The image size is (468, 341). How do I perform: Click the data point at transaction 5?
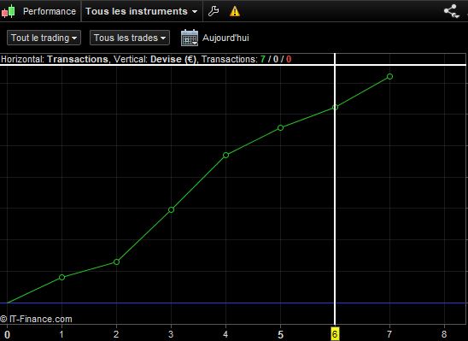281,128
